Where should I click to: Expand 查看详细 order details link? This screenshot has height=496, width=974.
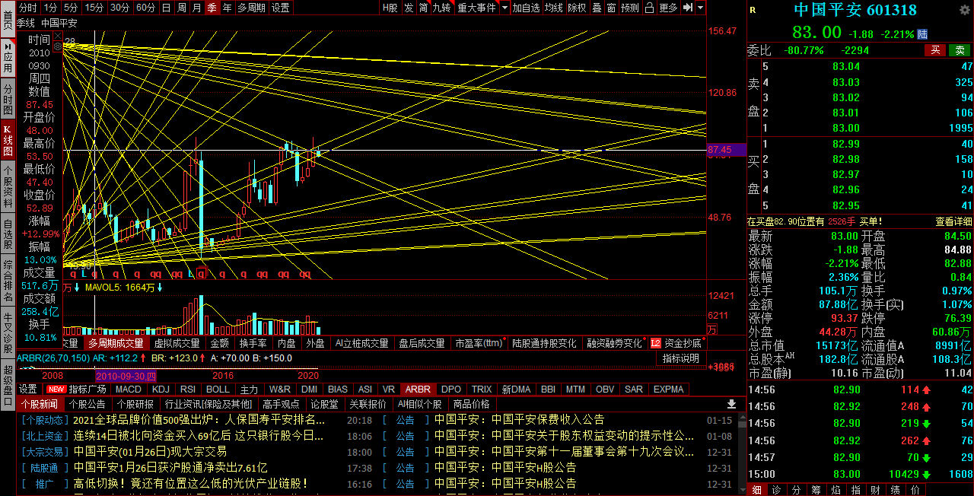pos(953,221)
